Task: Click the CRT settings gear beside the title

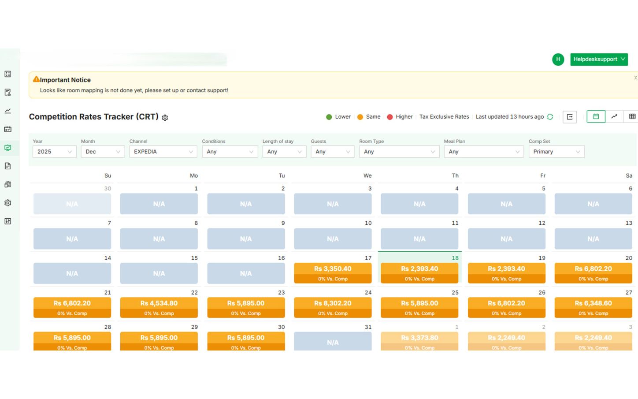Action: (x=165, y=118)
